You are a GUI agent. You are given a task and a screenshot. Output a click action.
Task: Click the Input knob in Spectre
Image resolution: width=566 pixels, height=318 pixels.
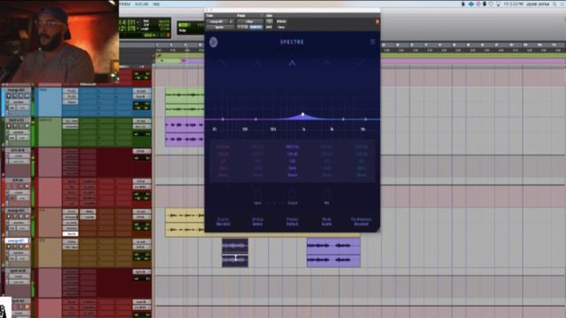[x=257, y=195]
